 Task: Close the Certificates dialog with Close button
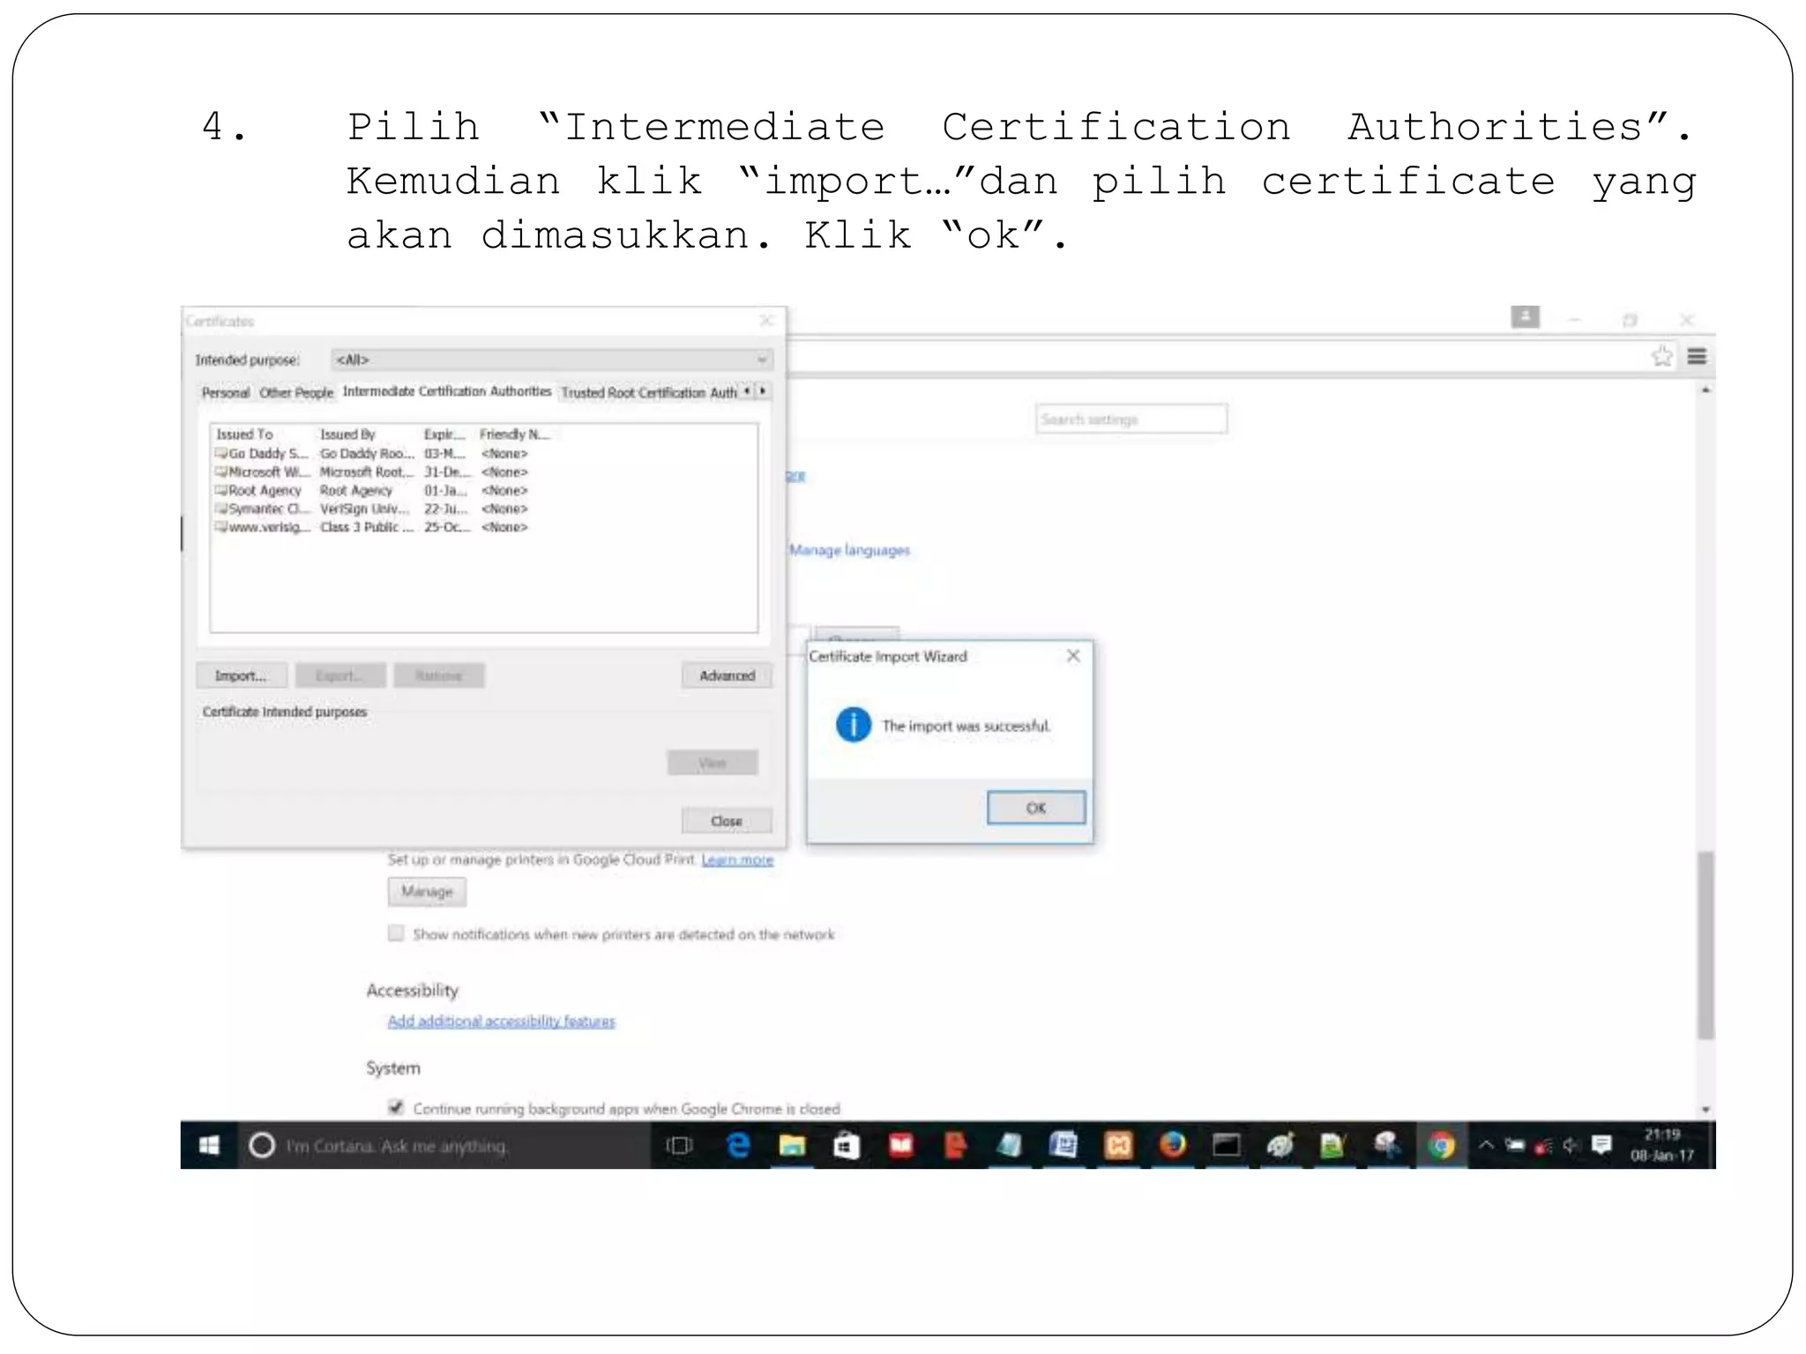pos(727,821)
